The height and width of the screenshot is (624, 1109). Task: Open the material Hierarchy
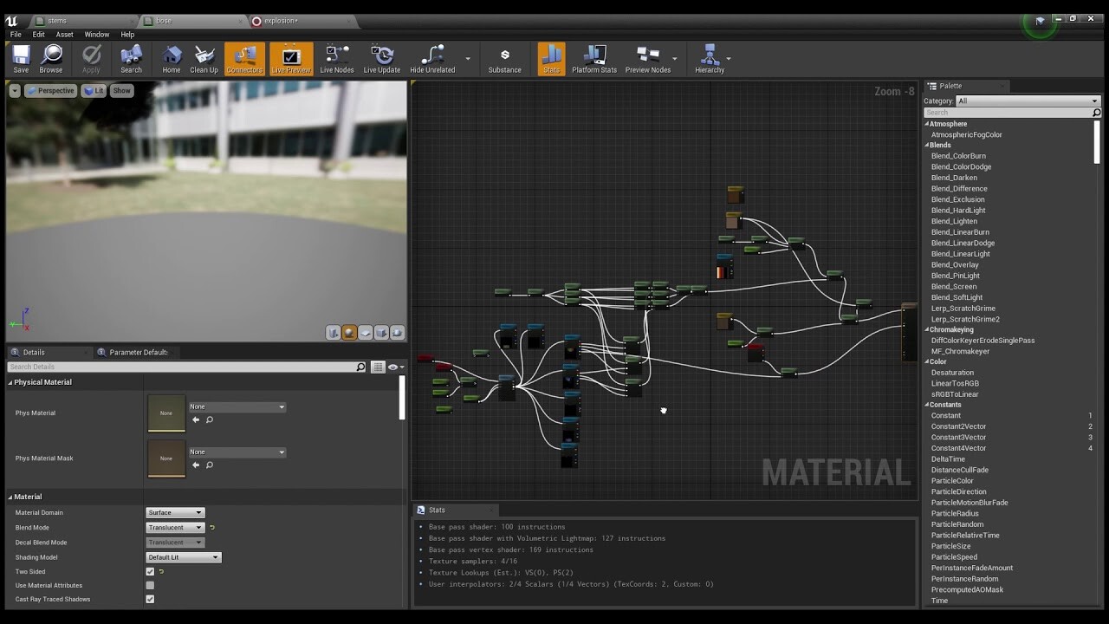click(x=709, y=58)
